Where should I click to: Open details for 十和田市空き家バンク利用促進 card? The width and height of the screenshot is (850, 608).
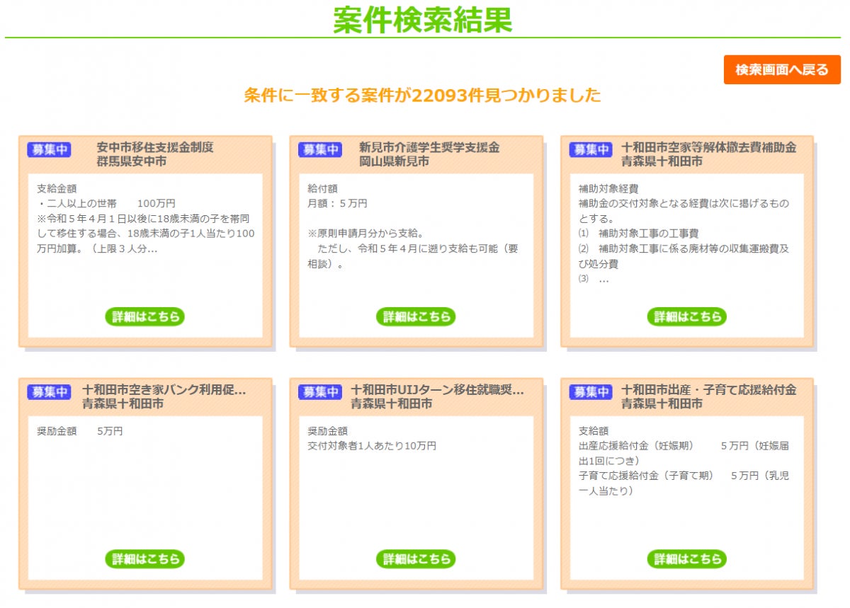pos(145,558)
